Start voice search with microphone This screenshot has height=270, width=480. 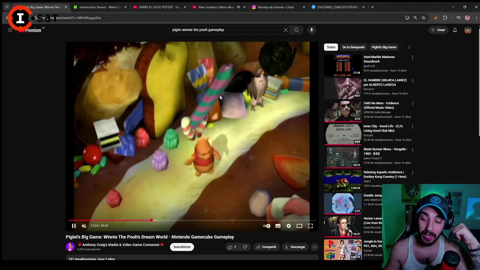(311, 30)
